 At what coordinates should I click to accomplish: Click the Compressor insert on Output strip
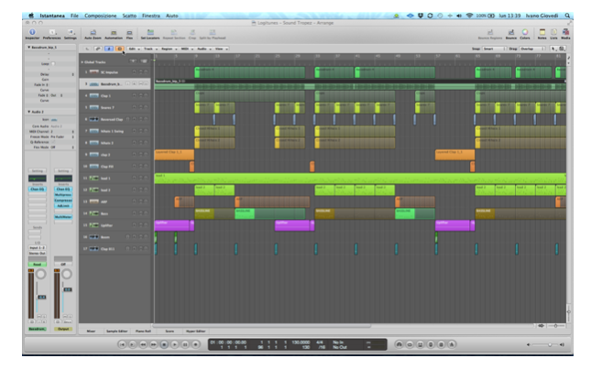click(x=63, y=201)
